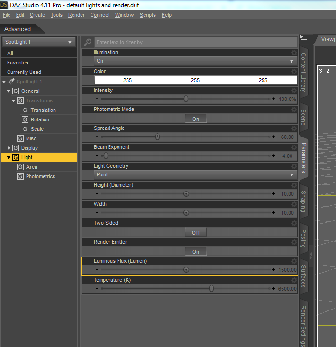336x347 pixels.
Task: Click the G icon beside Translation
Action: tap(25, 110)
